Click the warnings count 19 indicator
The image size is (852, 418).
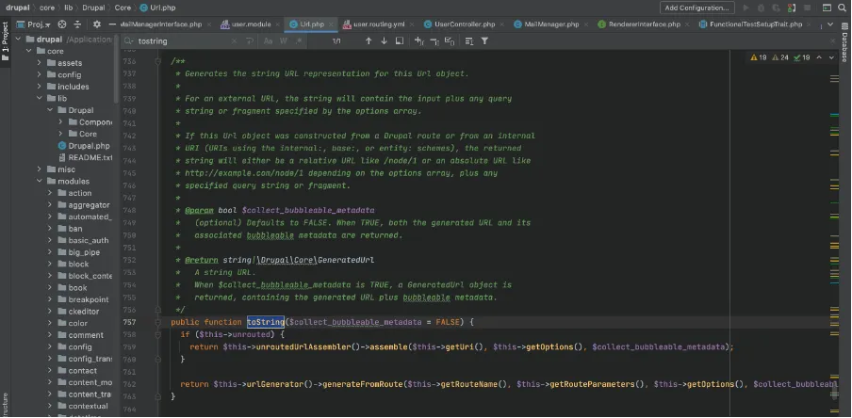[x=759, y=57]
